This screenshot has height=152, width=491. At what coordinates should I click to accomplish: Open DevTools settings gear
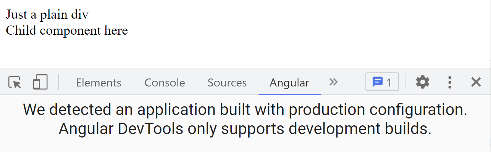pyautogui.click(x=422, y=82)
